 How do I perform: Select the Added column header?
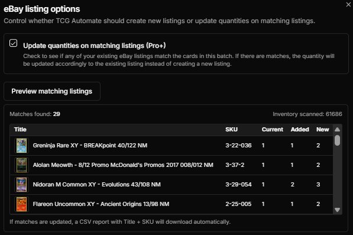coord(300,130)
